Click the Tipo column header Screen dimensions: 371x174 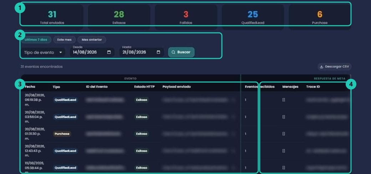[x=56, y=87]
